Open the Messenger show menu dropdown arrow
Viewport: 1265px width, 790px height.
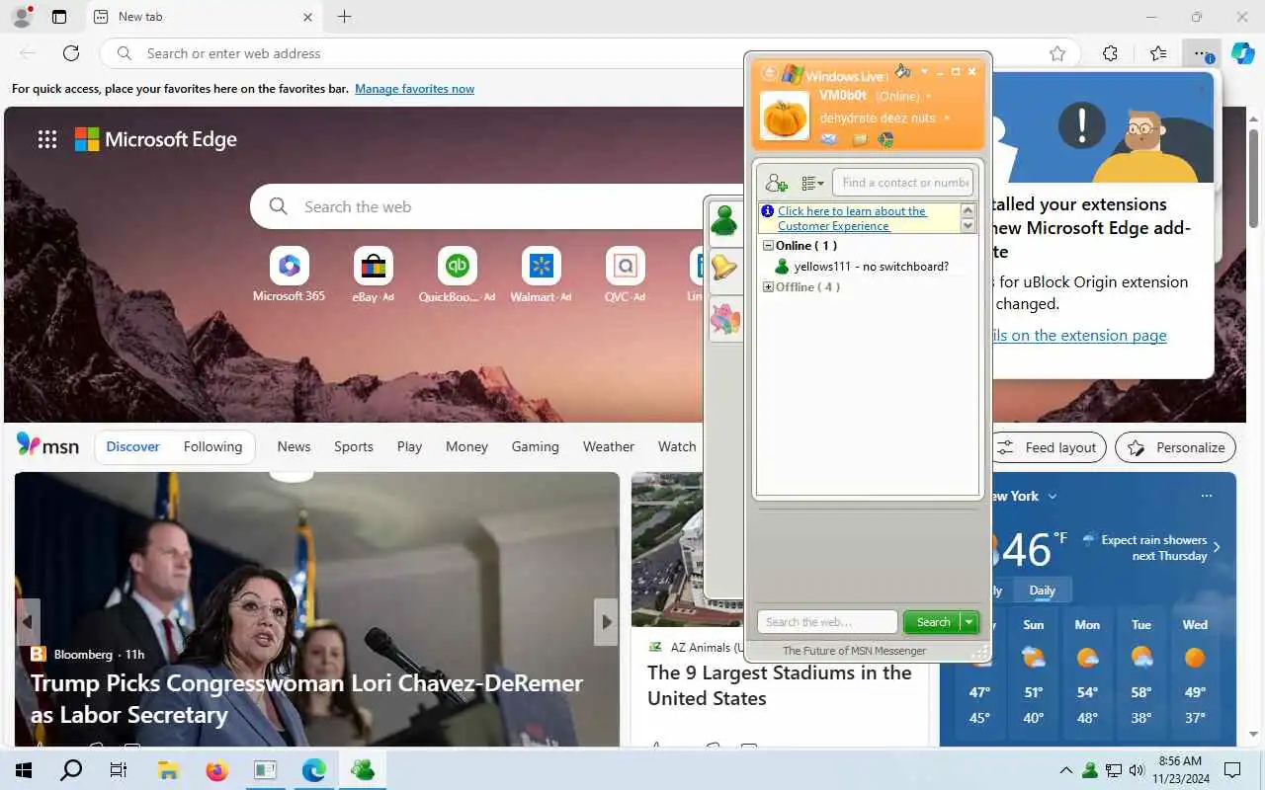pyautogui.click(x=924, y=72)
